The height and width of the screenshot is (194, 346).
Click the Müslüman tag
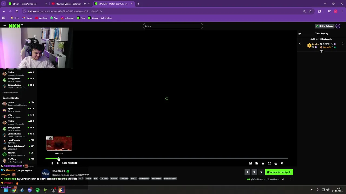pyautogui.click(x=157, y=178)
